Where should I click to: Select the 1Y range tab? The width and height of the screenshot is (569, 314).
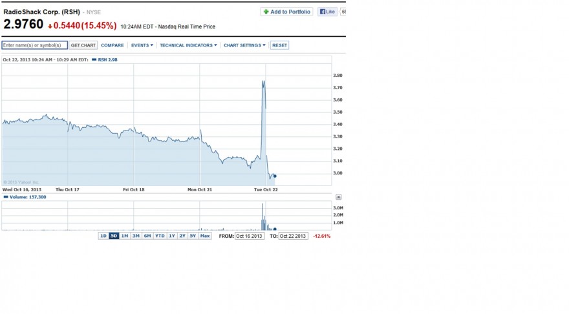[171, 236]
